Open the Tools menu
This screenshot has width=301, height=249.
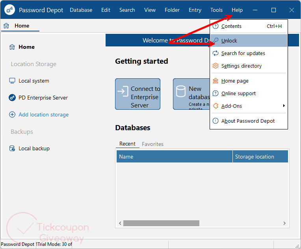click(x=217, y=10)
